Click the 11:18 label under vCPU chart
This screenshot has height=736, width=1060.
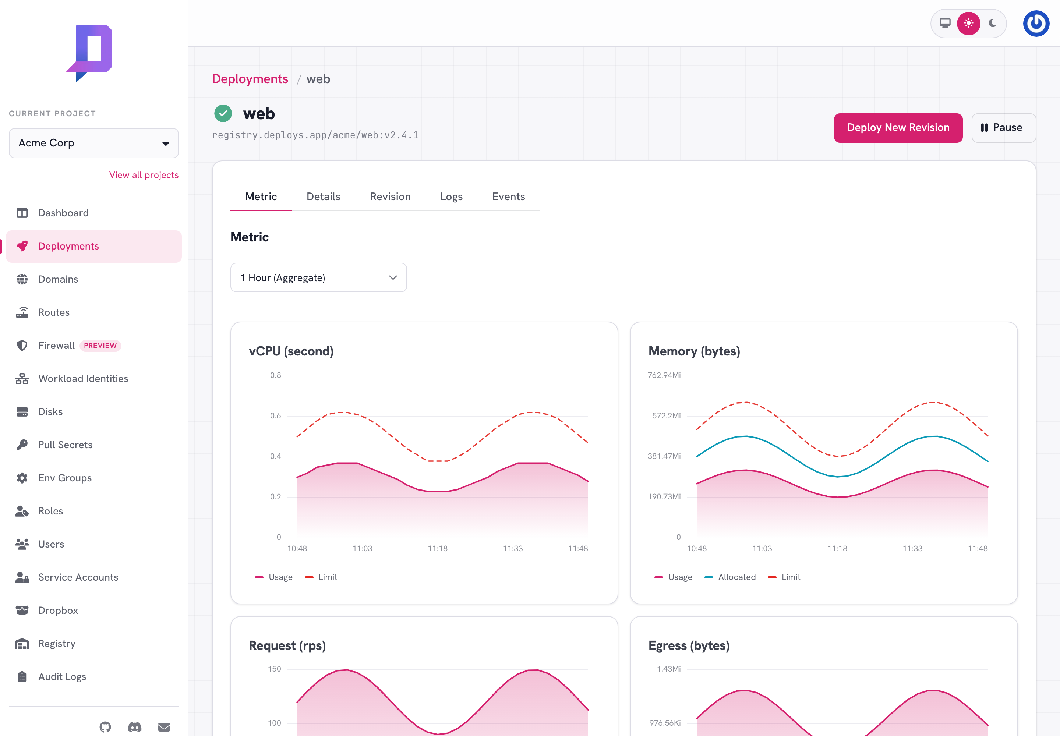coord(437,549)
